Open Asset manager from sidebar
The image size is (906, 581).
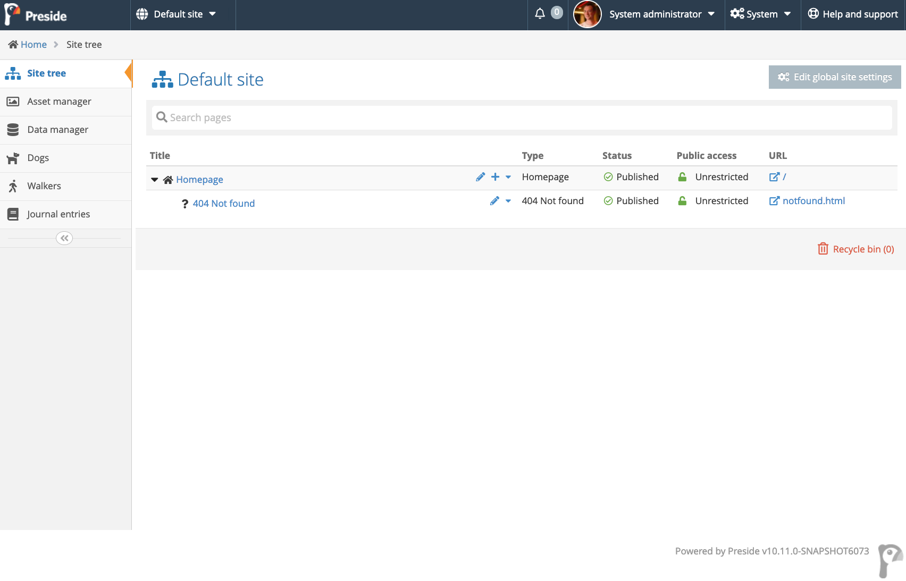[59, 102]
